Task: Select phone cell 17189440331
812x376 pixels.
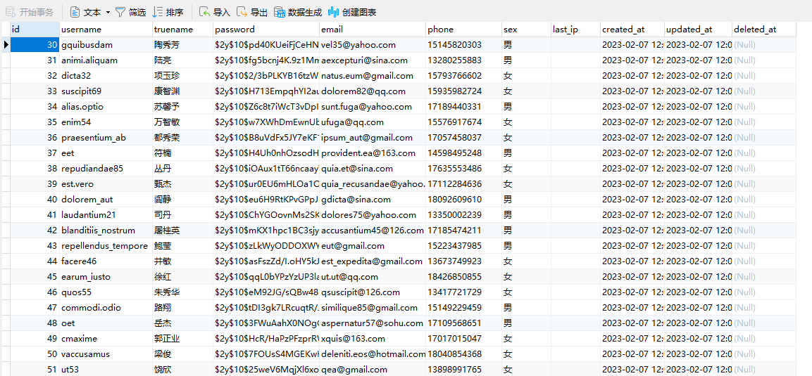Action: click(463, 107)
